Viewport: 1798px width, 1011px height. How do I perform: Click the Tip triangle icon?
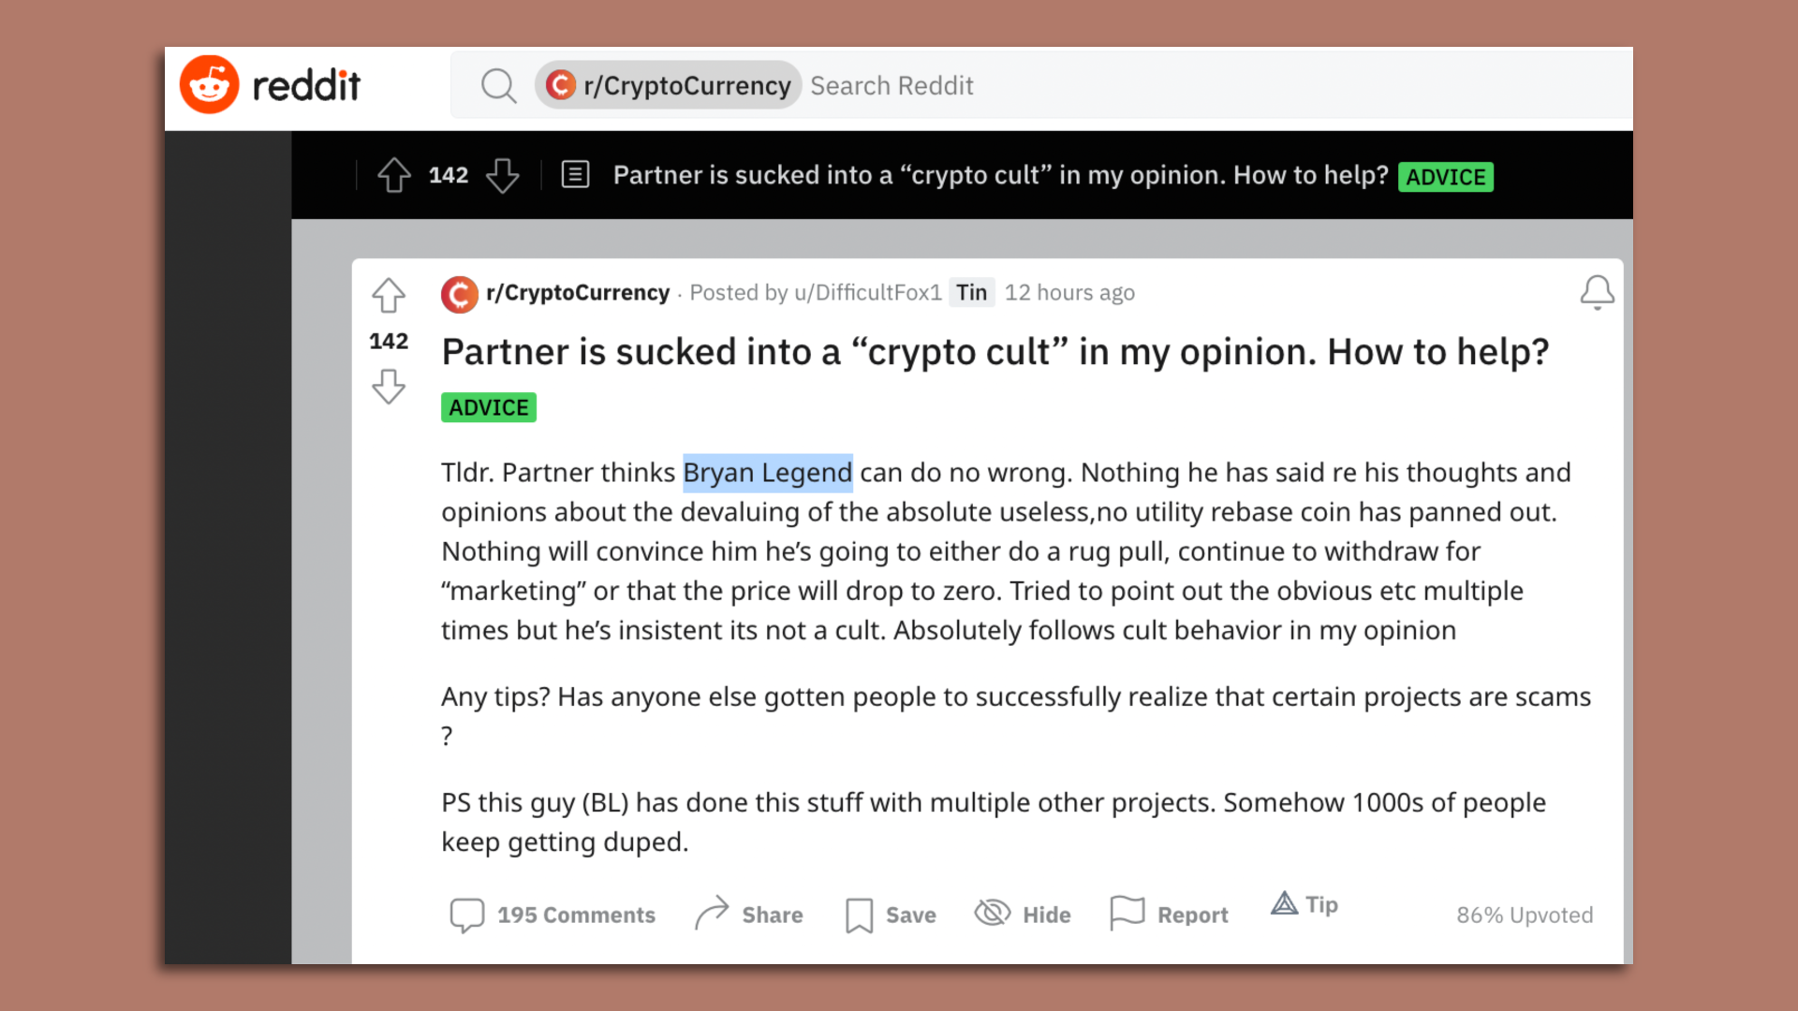[x=1284, y=903]
